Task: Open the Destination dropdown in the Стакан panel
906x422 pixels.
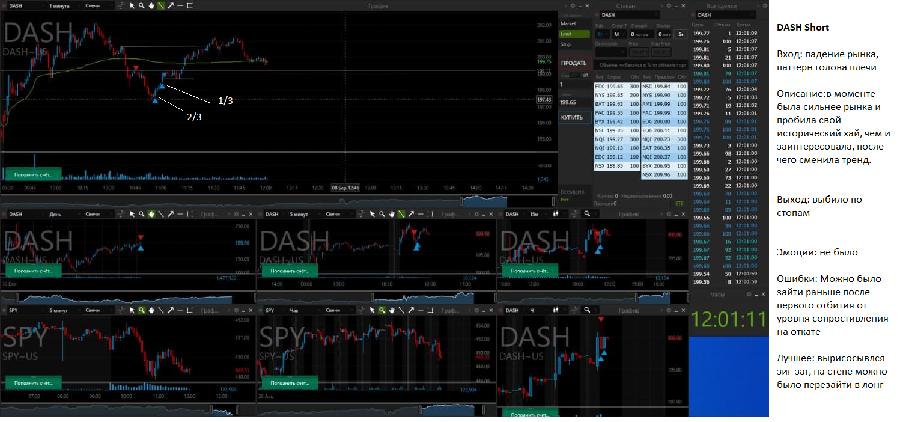Action: click(x=610, y=53)
